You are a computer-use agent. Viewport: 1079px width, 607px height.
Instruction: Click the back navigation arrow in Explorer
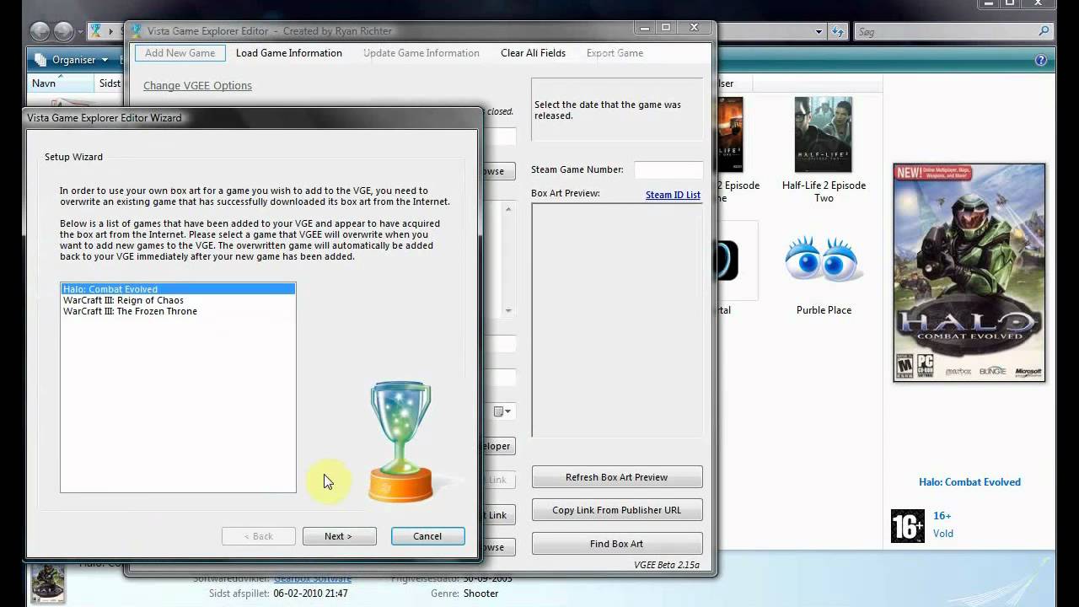click(40, 31)
